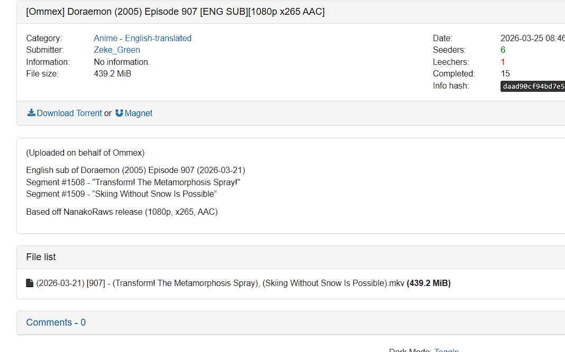
Task: Click the File list panel heading
Action: click(41, 257)
